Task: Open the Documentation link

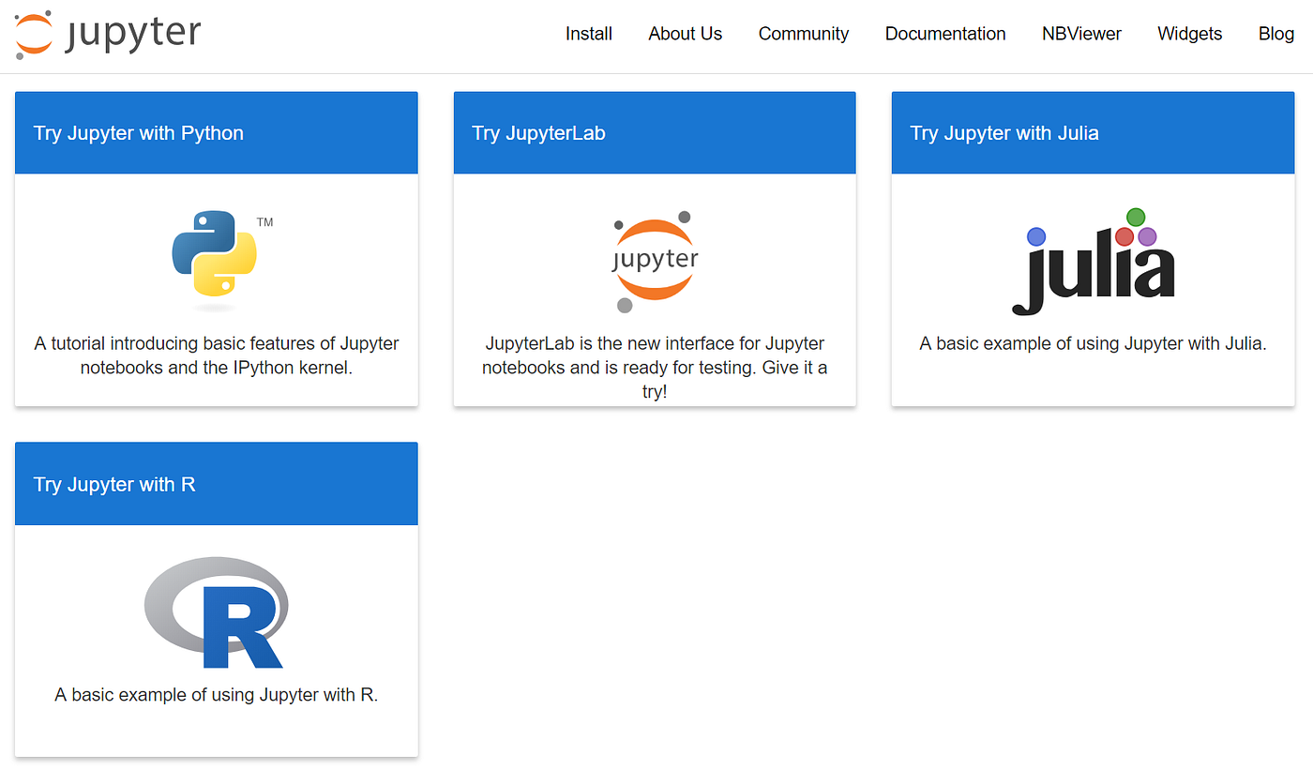Action: point(944,34)
